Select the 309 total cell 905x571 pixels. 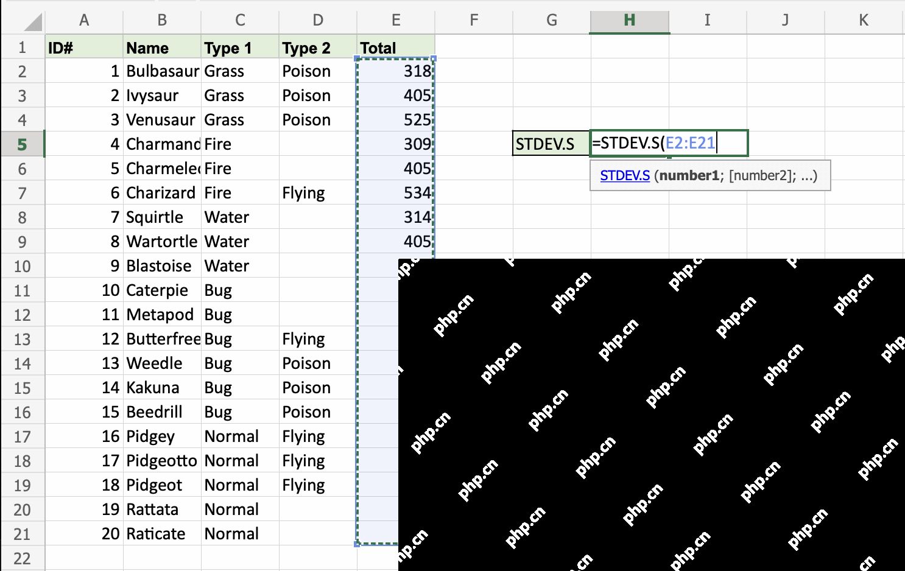pos(396,144)
